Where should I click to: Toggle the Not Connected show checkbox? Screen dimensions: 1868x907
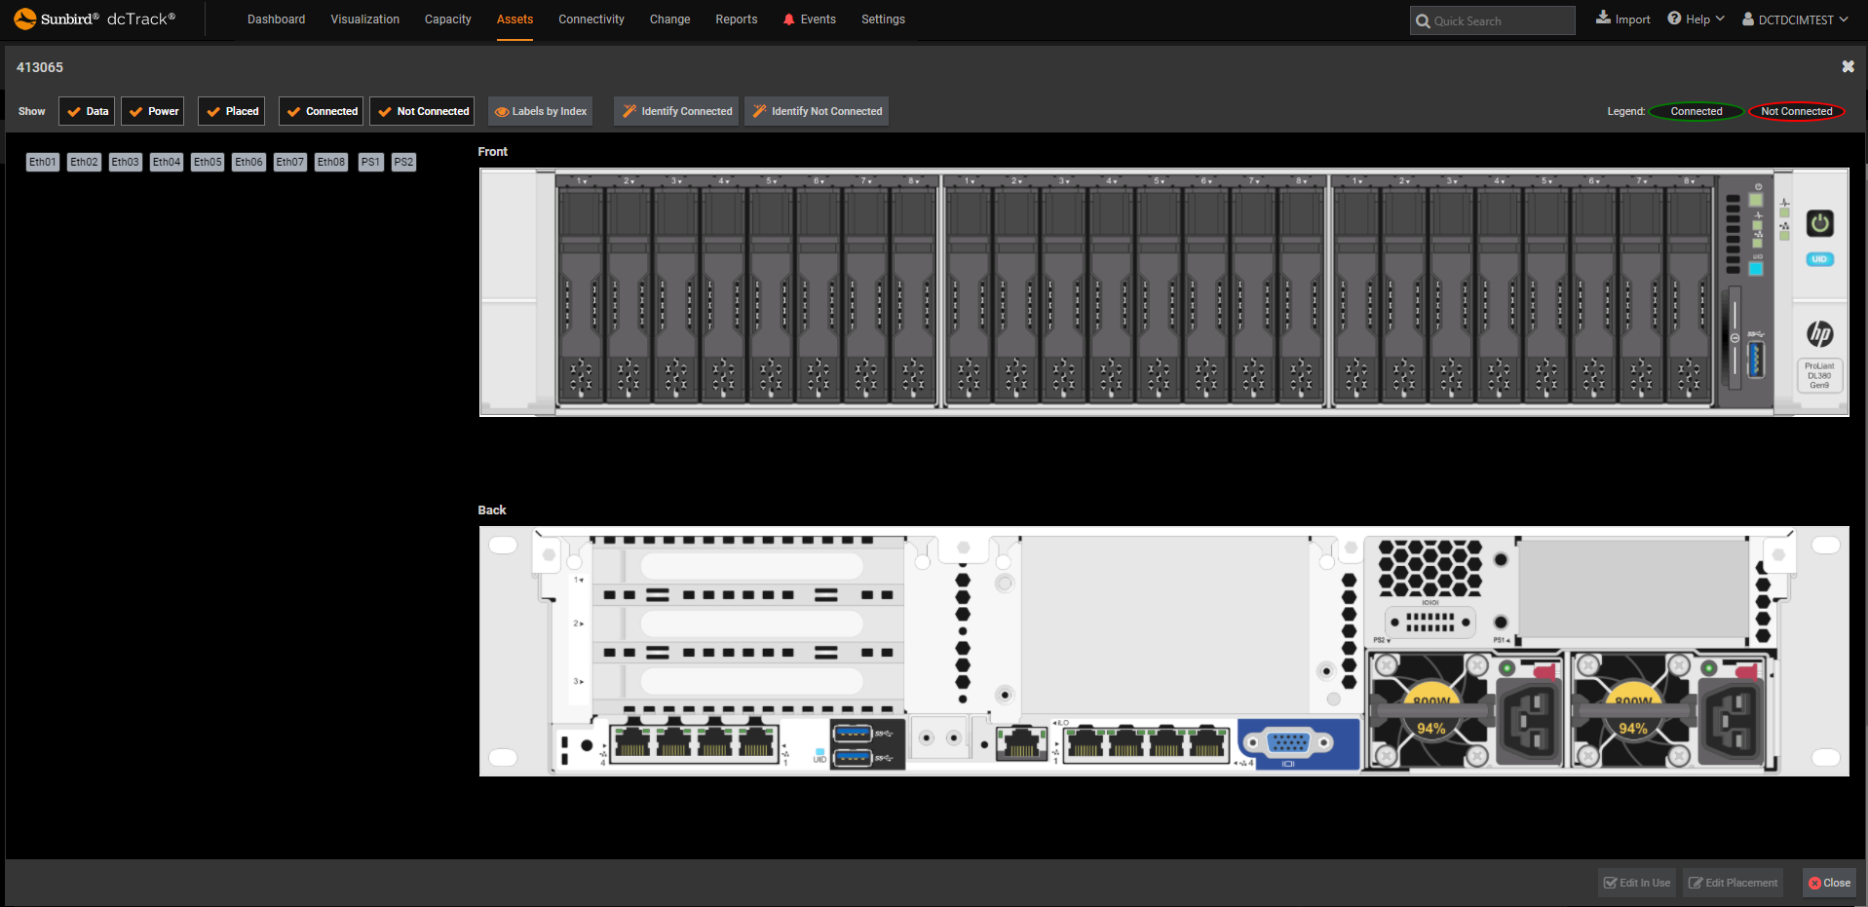coord(422,111)
